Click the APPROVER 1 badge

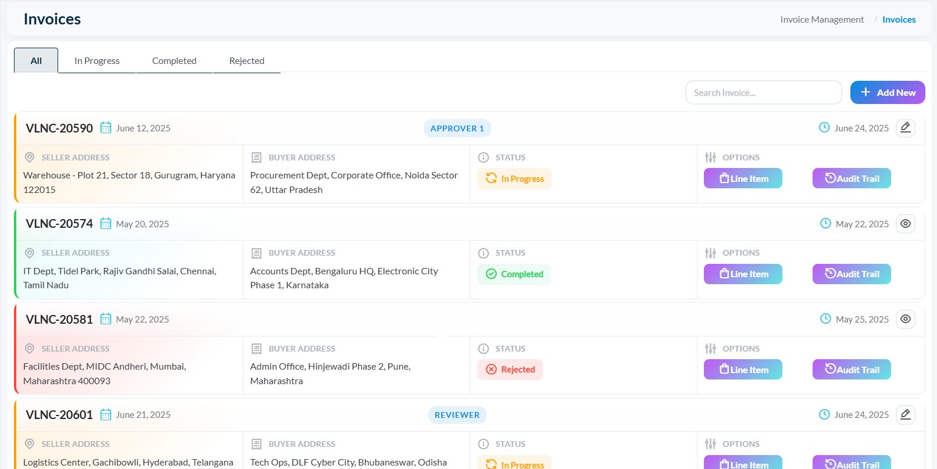click(x=457, y=128)
